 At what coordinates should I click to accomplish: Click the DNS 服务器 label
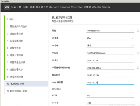(x=57, y=82)
